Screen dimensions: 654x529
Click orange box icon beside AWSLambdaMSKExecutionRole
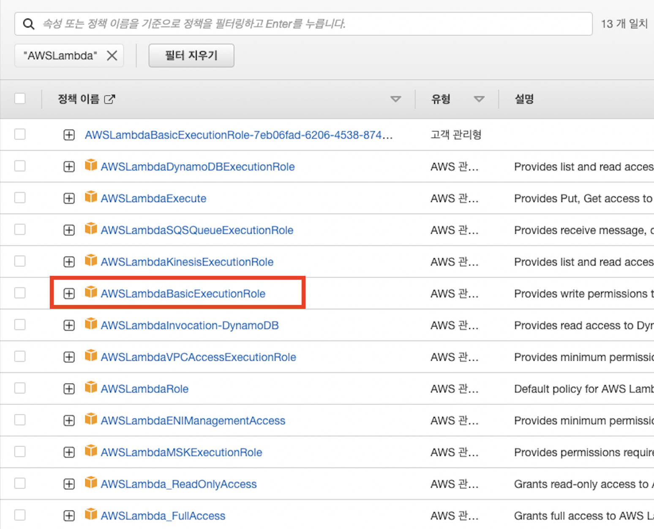click(91, 450)
